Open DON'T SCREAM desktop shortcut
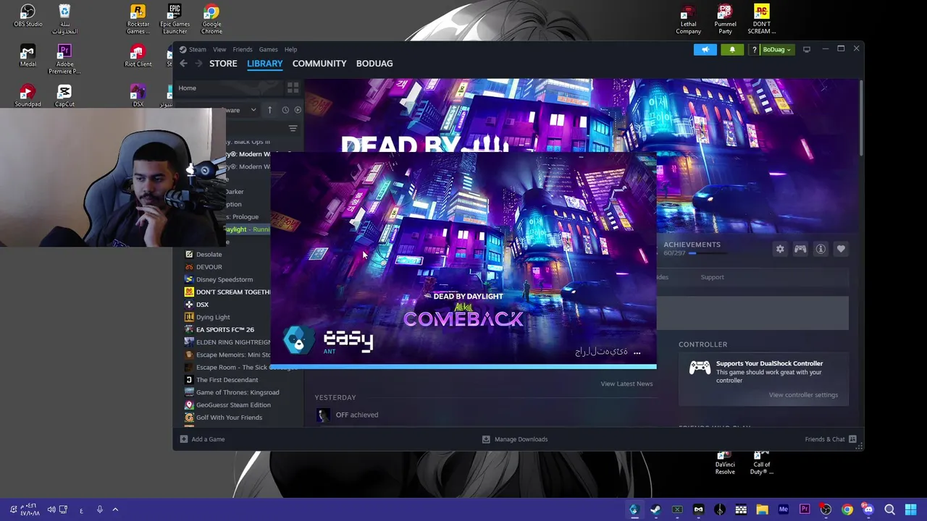Viewport: 927px width, 521px height. pyautogui.click(x=761, y=20)
